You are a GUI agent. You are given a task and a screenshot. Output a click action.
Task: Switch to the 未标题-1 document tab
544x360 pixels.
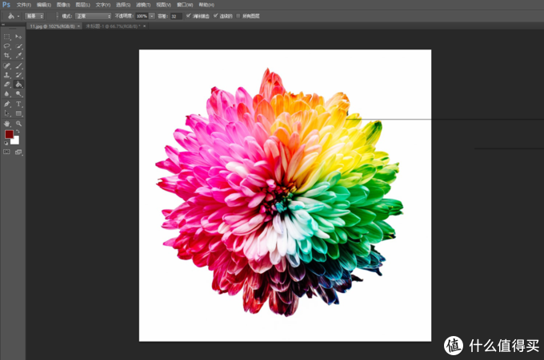(x=113, y=26)
